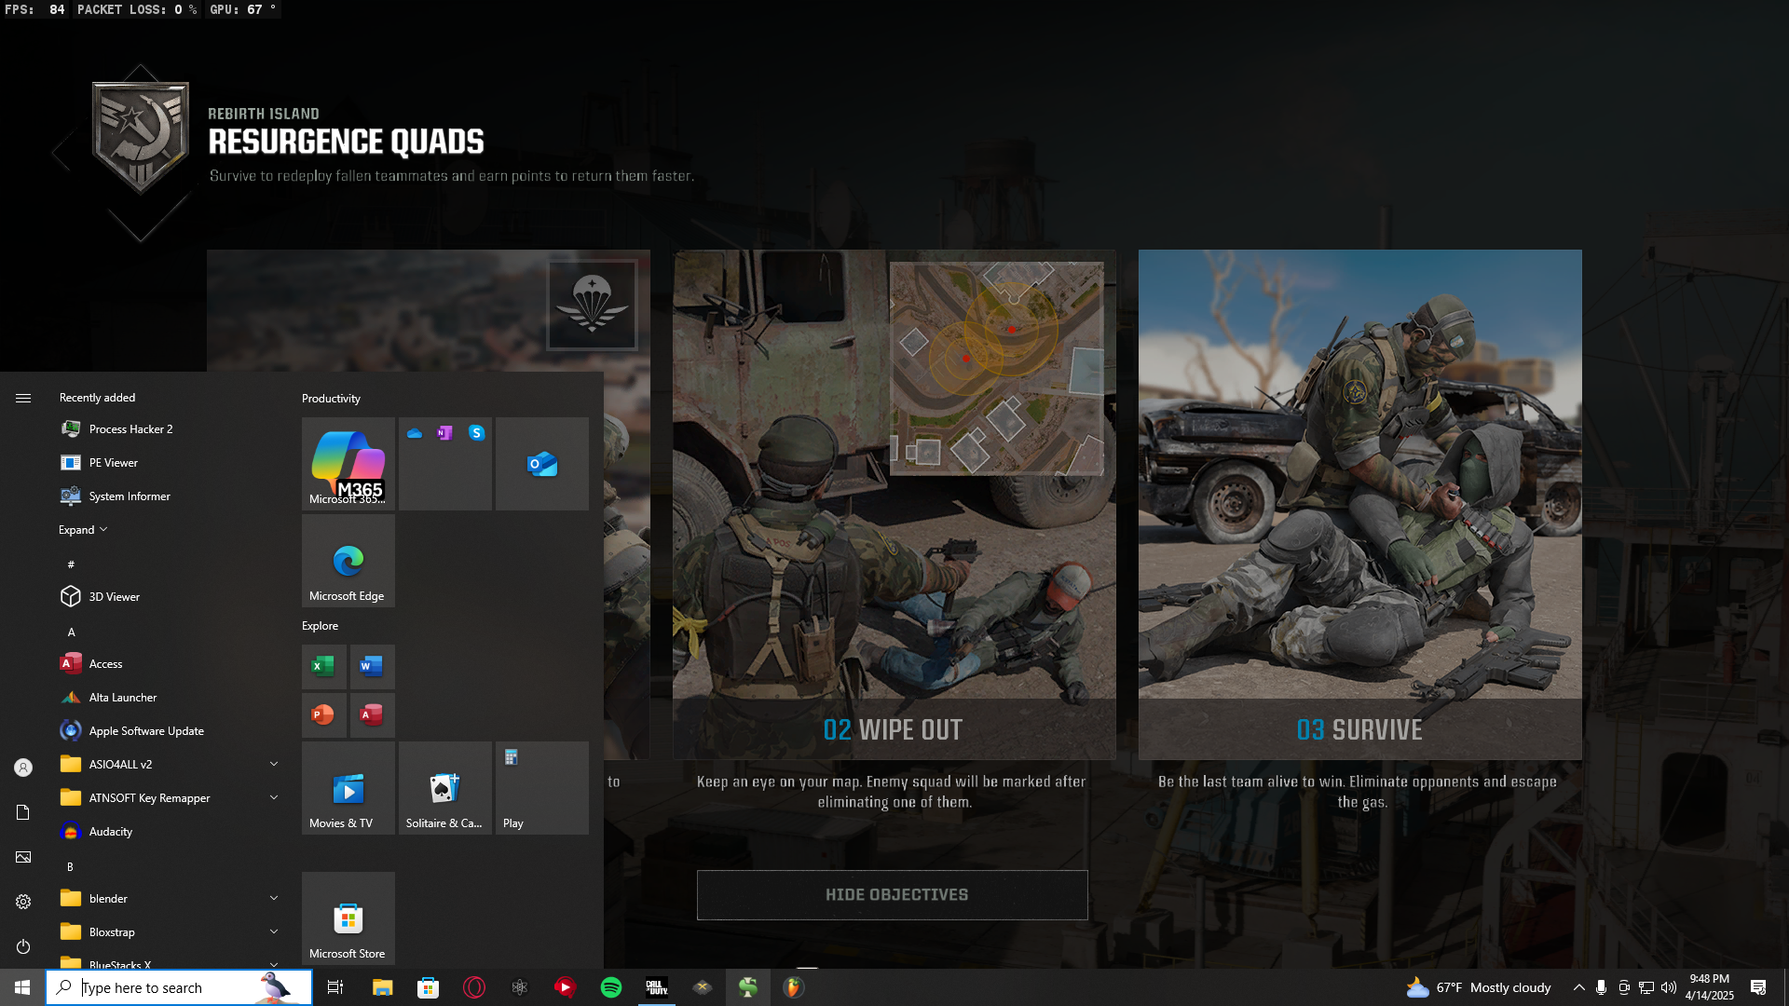
Task: Click the Power icon in the Start menu
Action: (23, 946)
